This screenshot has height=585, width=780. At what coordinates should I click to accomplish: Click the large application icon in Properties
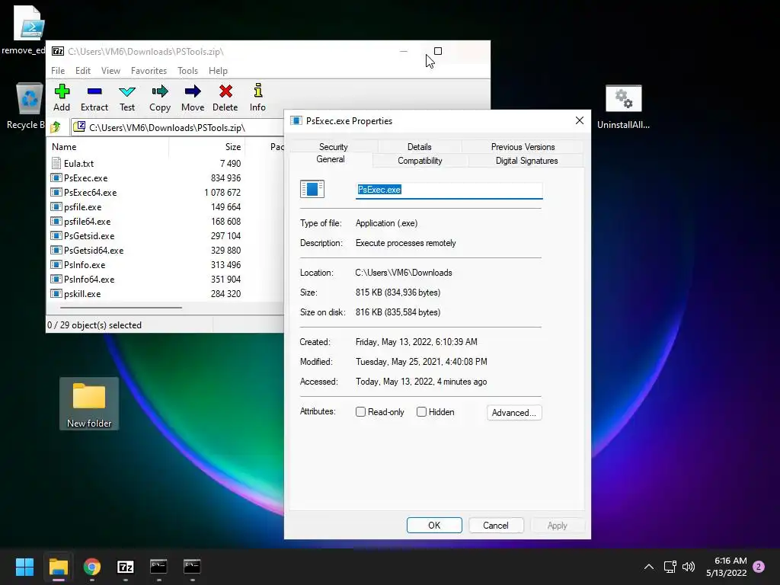312,189
